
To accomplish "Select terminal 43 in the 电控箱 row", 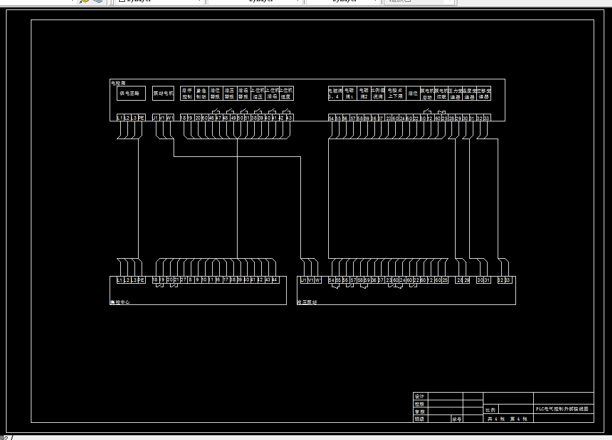I will 289,118.
